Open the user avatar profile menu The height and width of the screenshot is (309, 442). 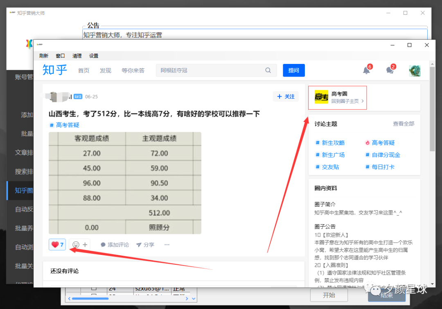[415, 70]
